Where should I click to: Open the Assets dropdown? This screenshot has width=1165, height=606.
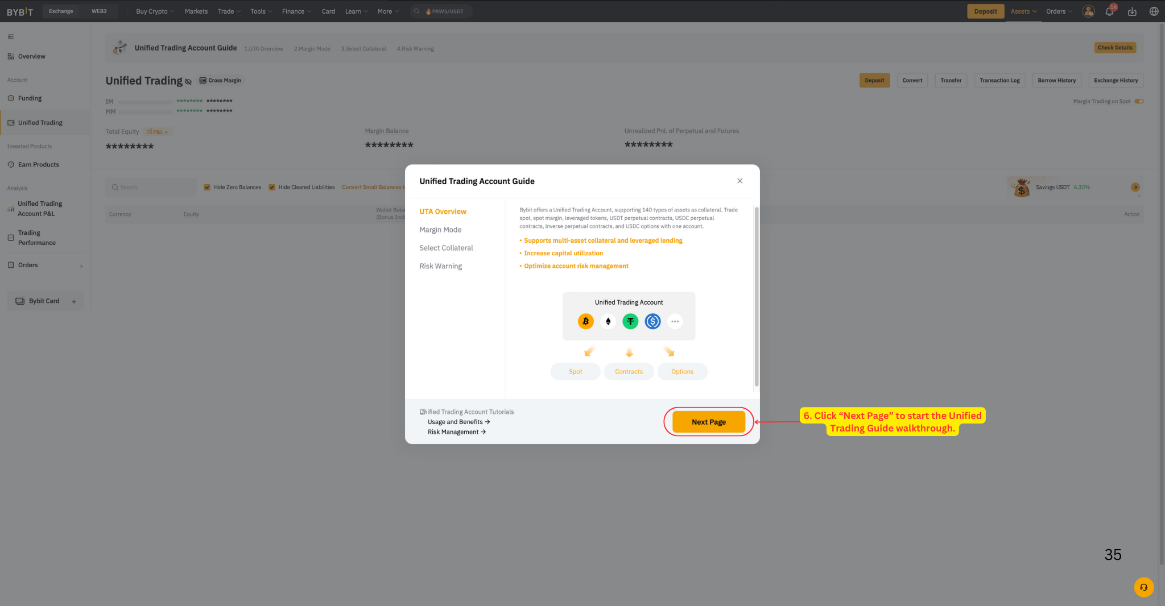[x=1023, y=11]
